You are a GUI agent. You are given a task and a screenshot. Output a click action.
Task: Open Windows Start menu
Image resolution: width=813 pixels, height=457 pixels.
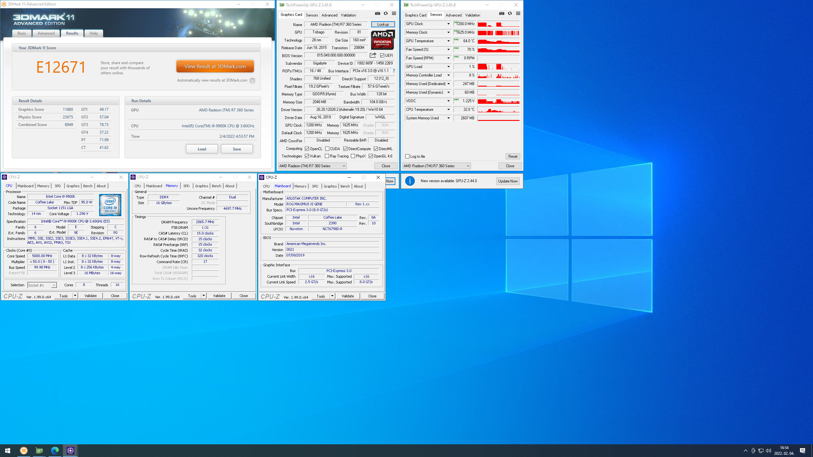(x=8, y=450)
